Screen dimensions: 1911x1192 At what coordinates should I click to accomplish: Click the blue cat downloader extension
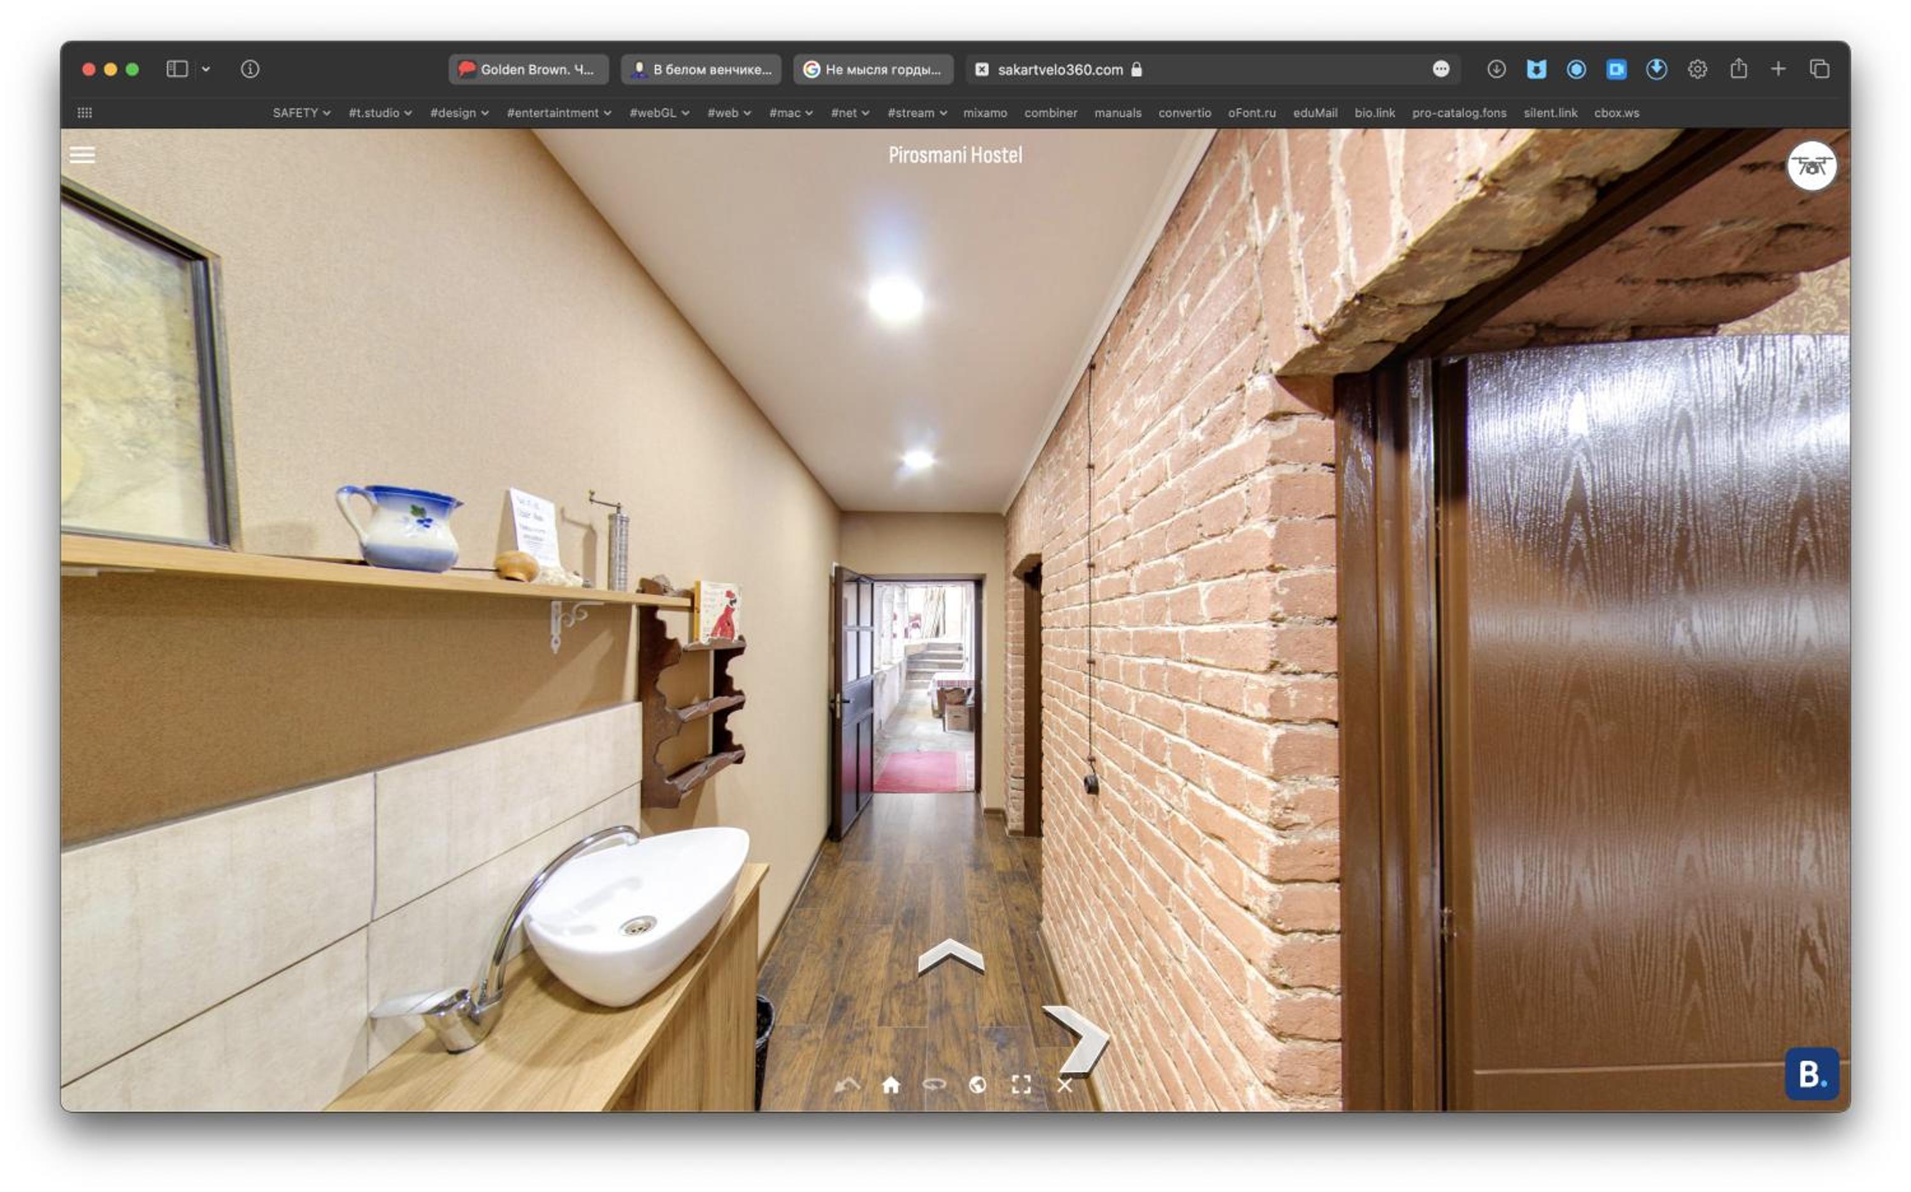[x=1536, y=69]
